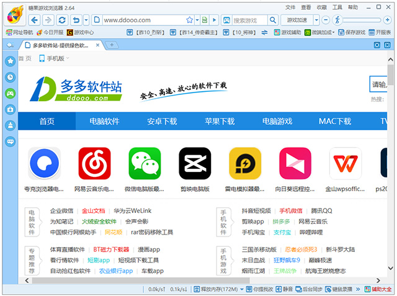Click the magnifier search button
This screenshot has width=397, height=296.
coord(273,20)
